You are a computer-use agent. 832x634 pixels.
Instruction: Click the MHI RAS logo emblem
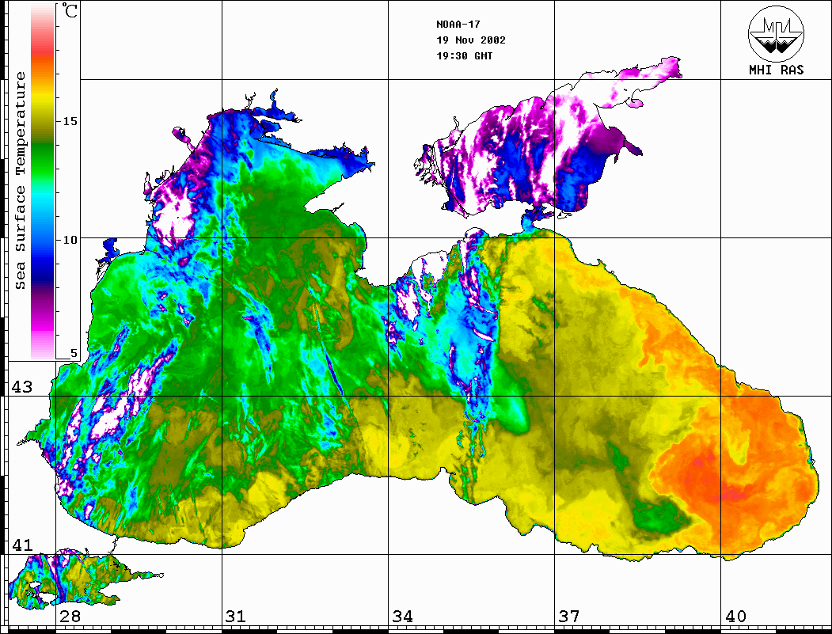(x=776, y=33)
